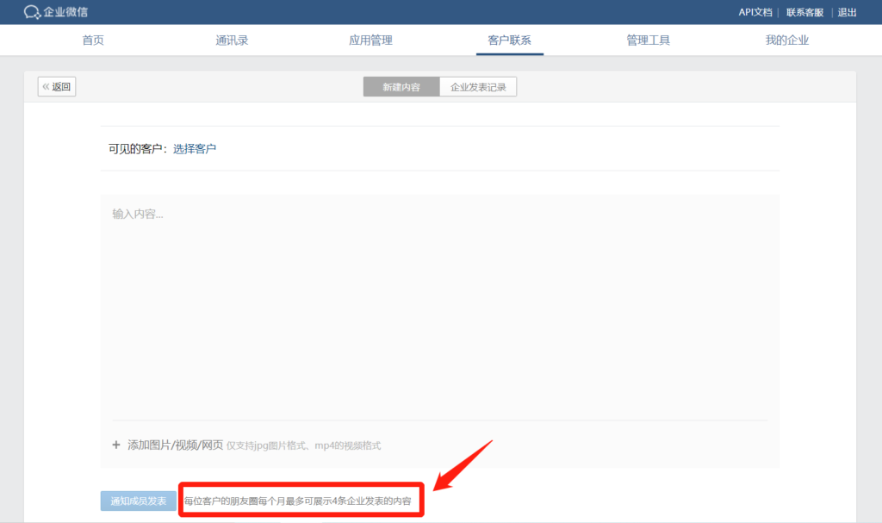Viewport: 882px width, 523px height.
Task: Click the plus icon to add media
Action: (x=116, y=445)
